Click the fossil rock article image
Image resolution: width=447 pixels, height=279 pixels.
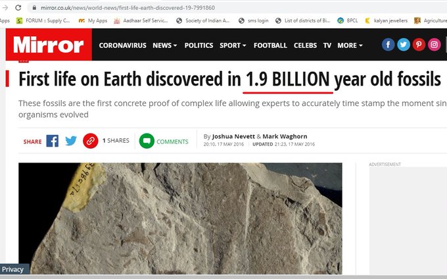180,218
